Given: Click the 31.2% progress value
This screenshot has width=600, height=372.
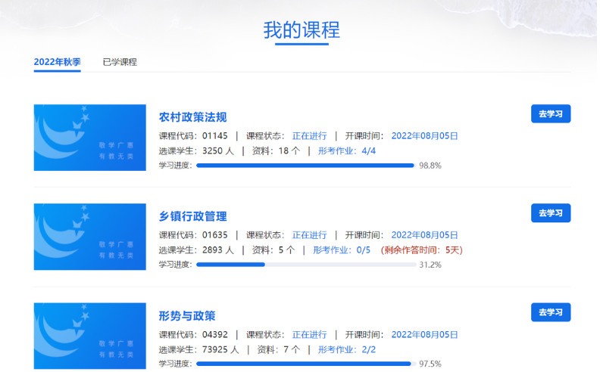Looking at the screenshot, I should pos(430,265).
